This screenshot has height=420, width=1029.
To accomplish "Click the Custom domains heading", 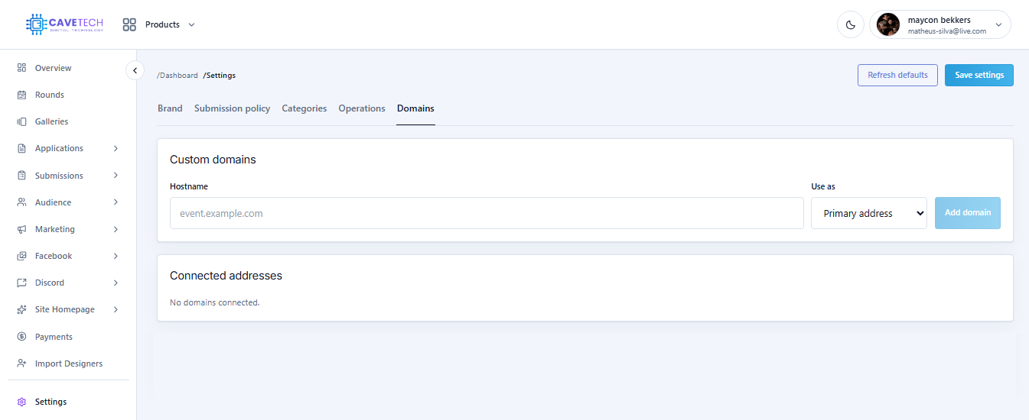I will click(x=213, y=160).
